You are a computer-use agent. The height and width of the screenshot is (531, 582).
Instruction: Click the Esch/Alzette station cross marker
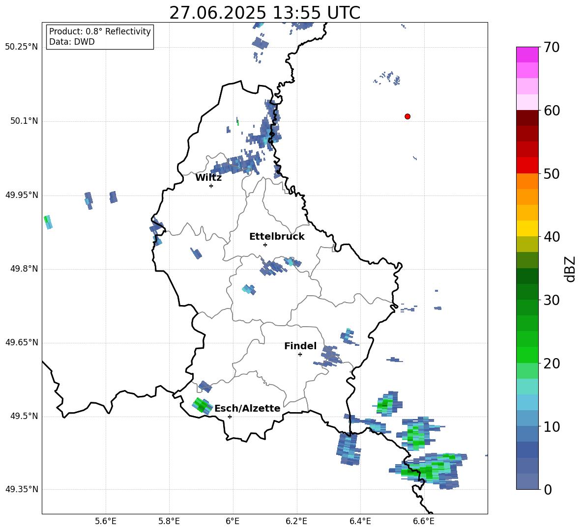click(x=230, y=417)
